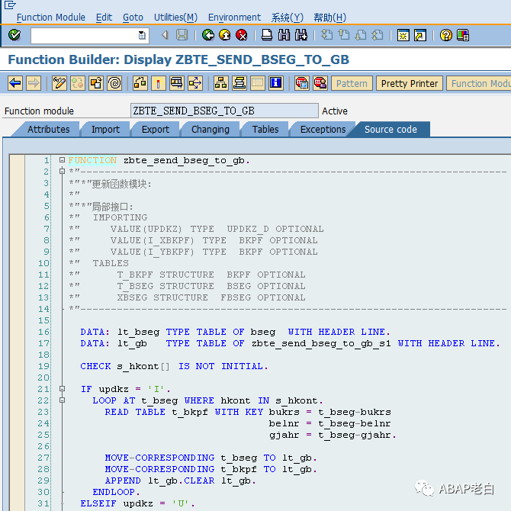Click the Previous Page icon

pyautogui.click(x=343, y=35)
